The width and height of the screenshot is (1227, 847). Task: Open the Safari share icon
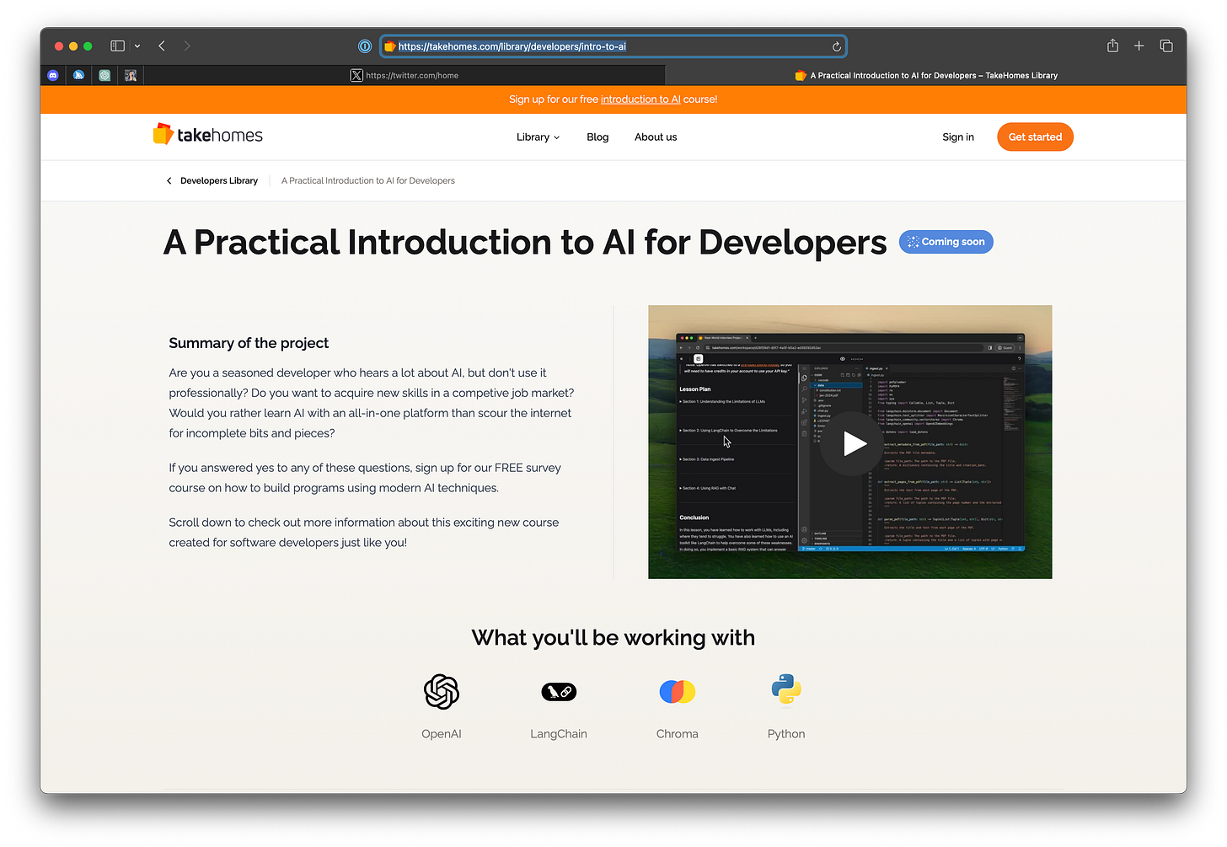pos(1112,46)
